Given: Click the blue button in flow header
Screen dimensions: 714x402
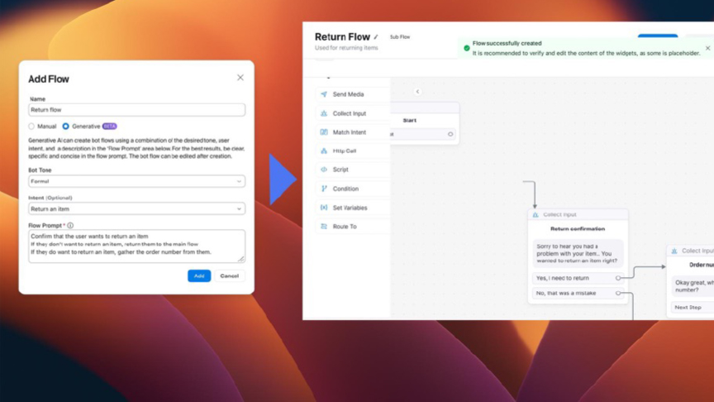Looking at the screenshot, I should pos(658,36).
